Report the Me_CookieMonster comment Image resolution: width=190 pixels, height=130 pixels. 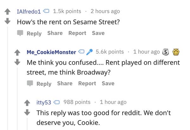(x=87, y=83)
